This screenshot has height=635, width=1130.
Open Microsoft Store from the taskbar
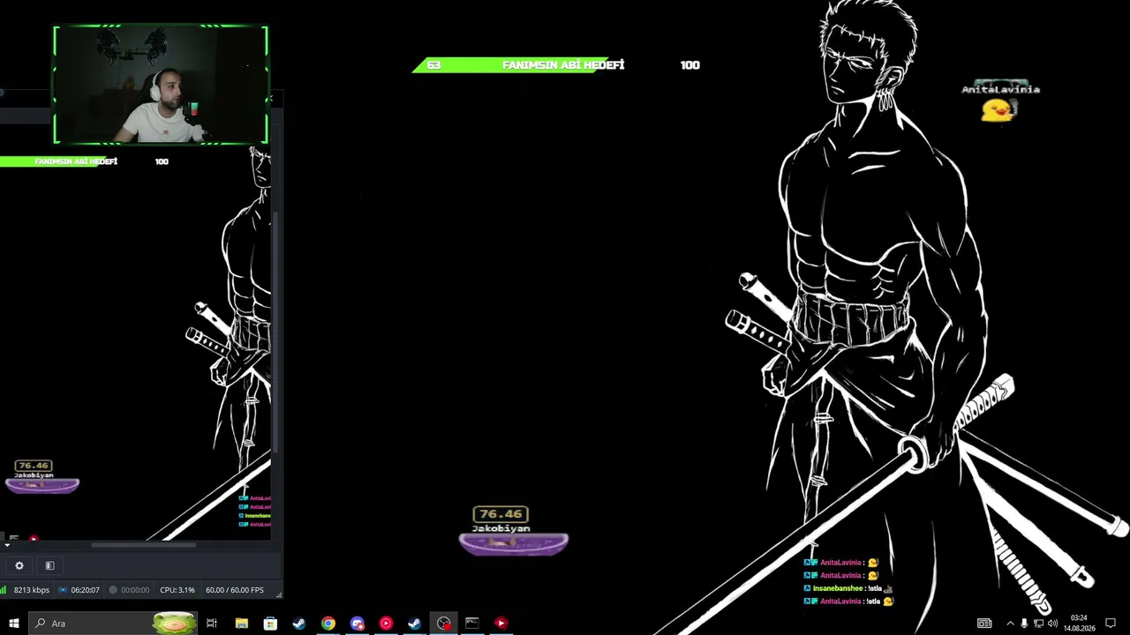(x=270, y=624)
